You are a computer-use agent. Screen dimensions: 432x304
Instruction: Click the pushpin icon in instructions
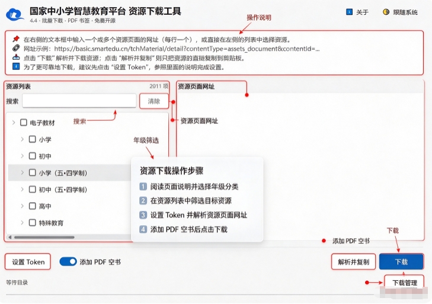pos(16,39)
